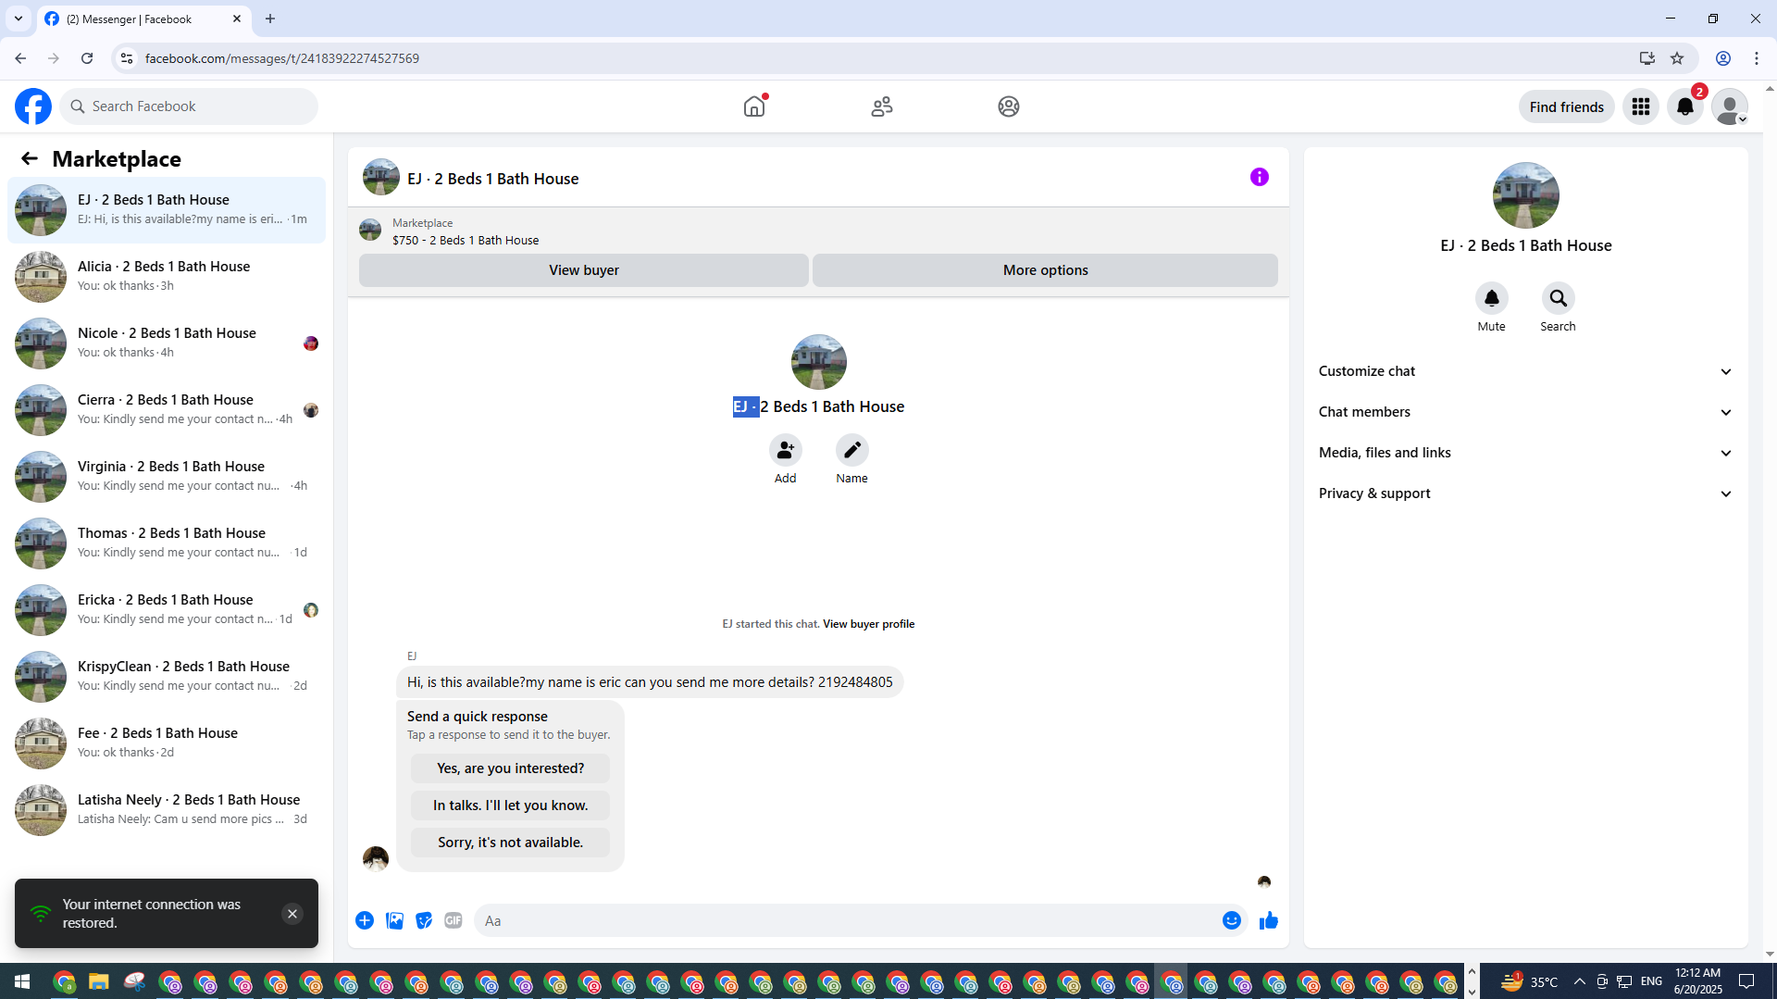The width and height of the screenshot is (1777, 999).
Task: Open a new browser tab
Action: pos(270,19)
